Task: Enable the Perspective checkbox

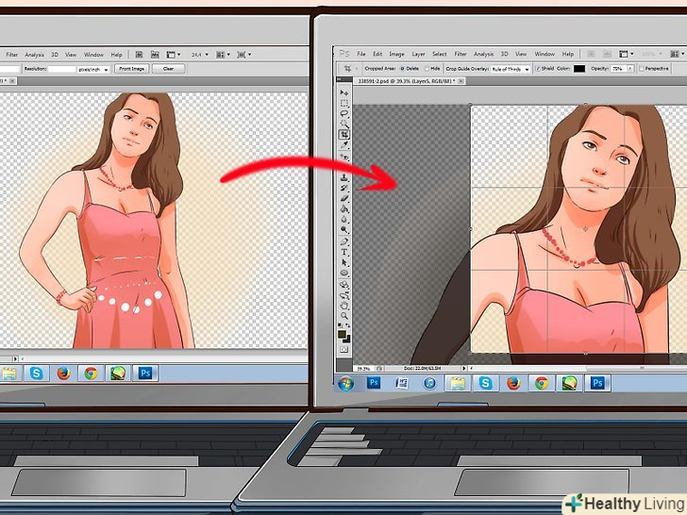Action: tap(642, 69)
